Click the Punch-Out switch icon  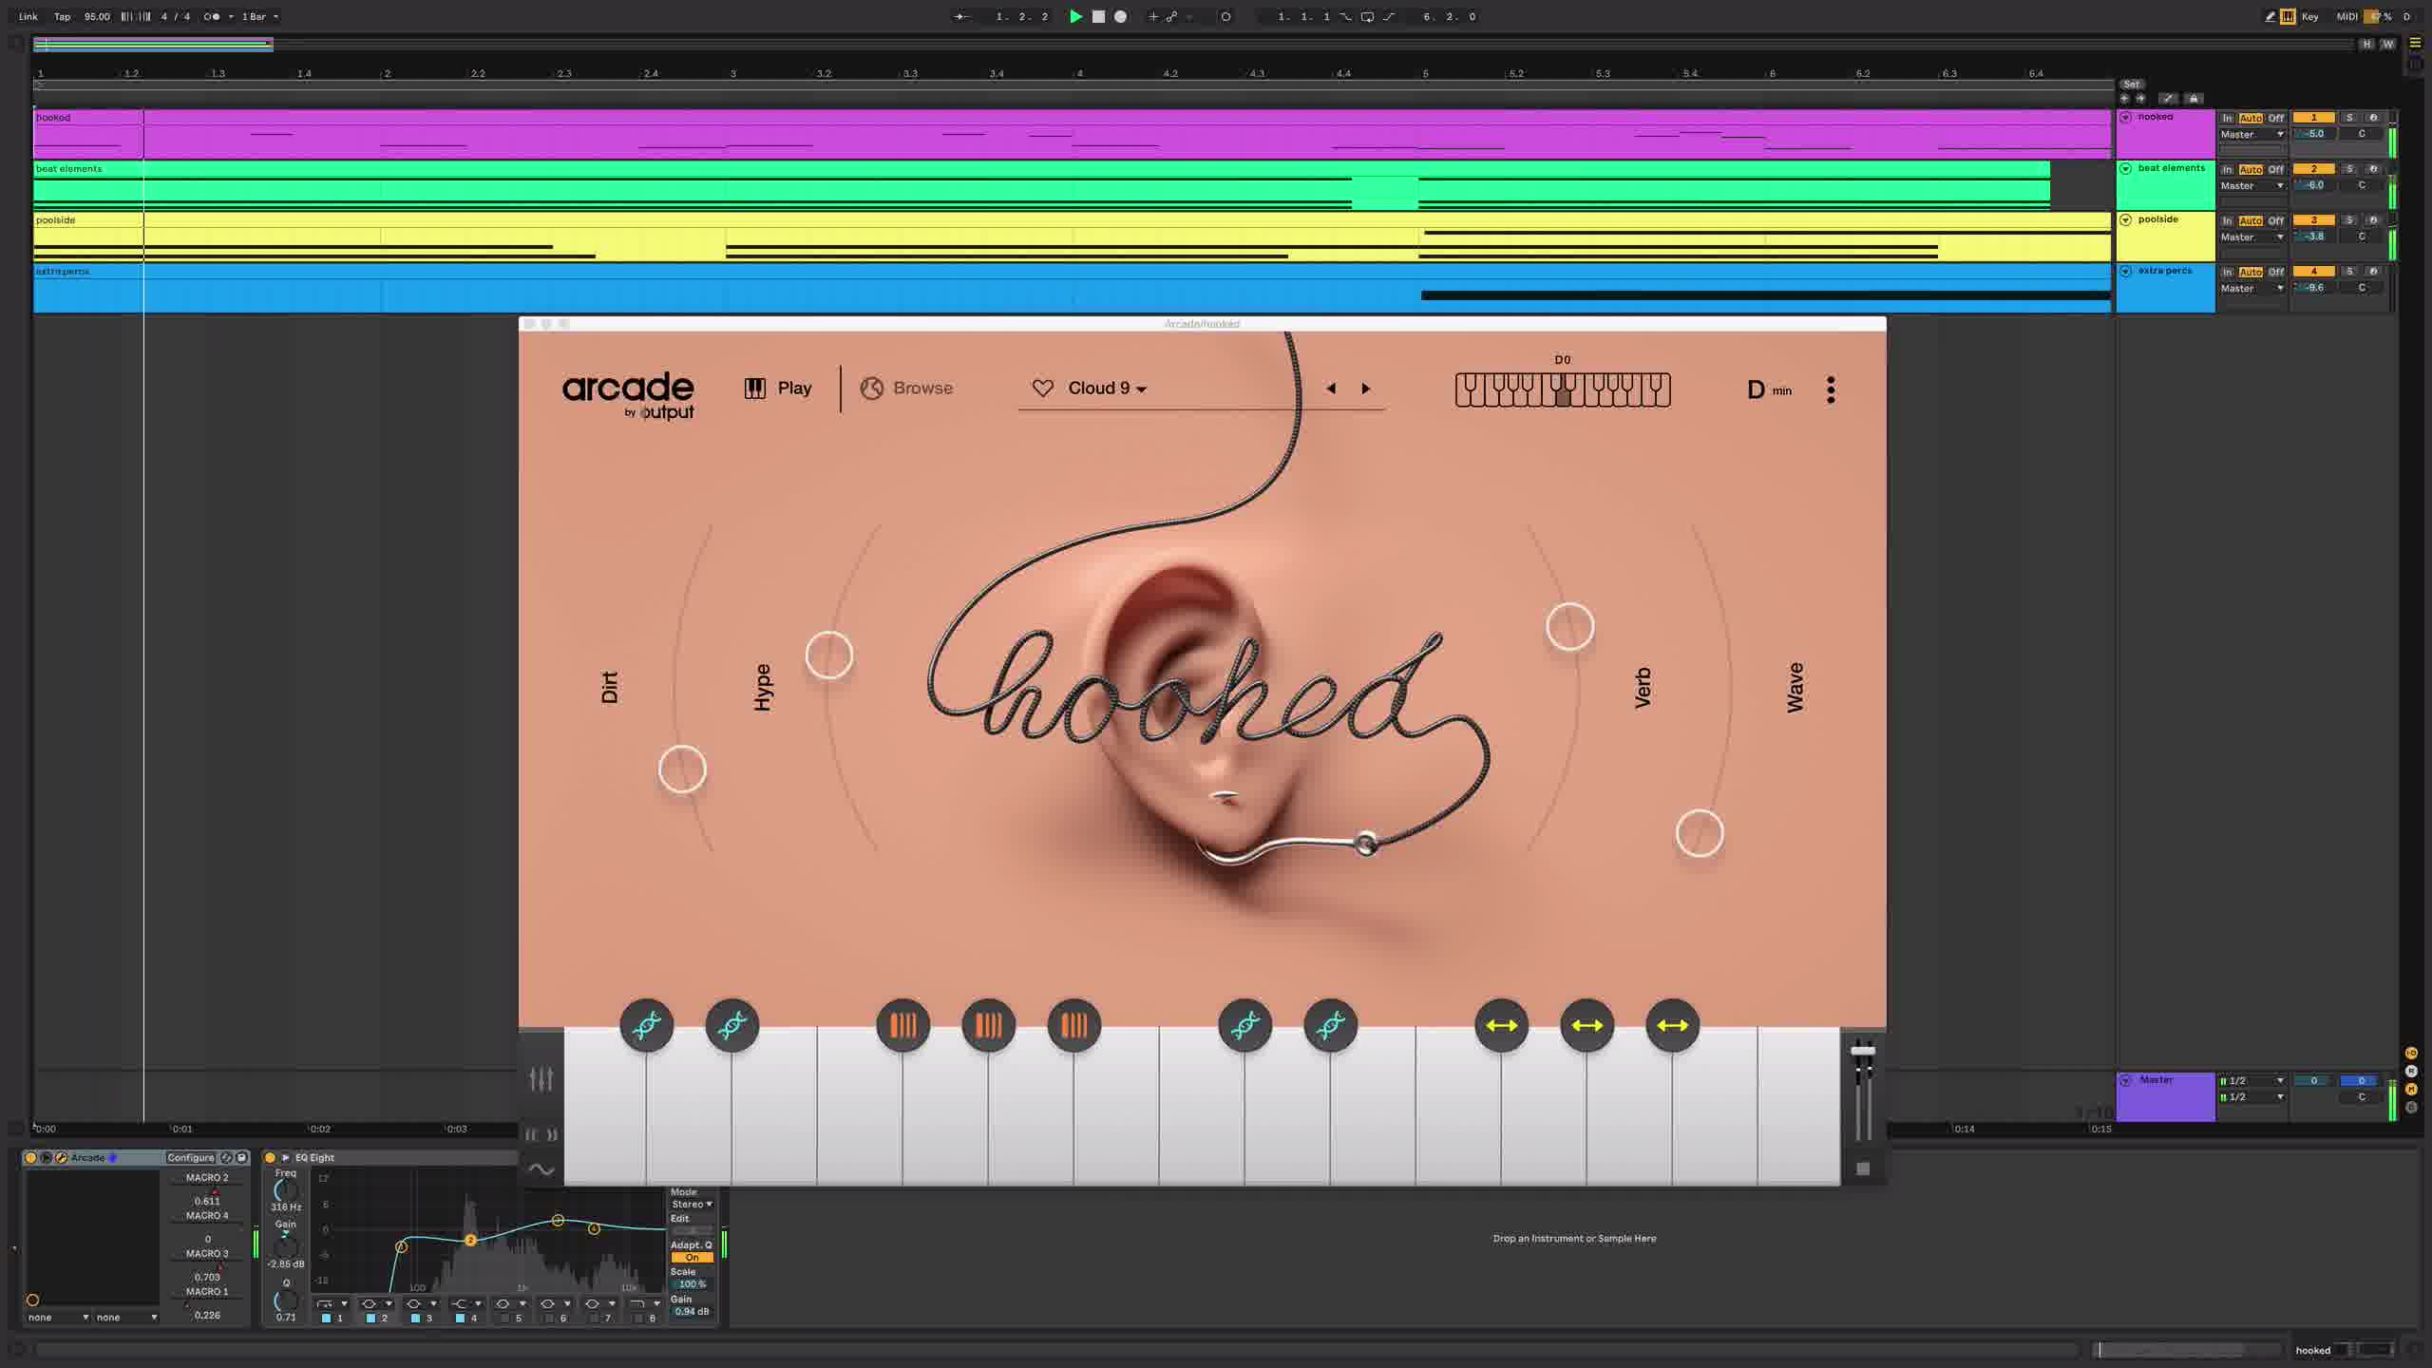point(1389,16)
